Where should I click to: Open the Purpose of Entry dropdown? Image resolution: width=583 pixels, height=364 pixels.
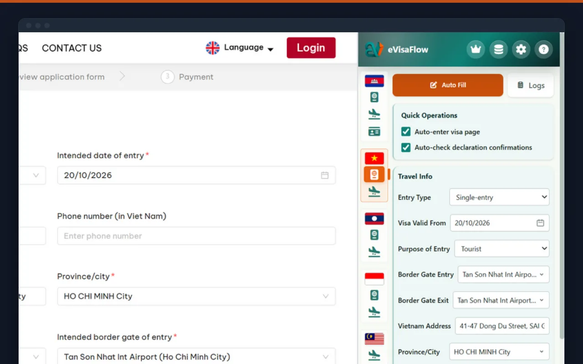tap(502, 249)
